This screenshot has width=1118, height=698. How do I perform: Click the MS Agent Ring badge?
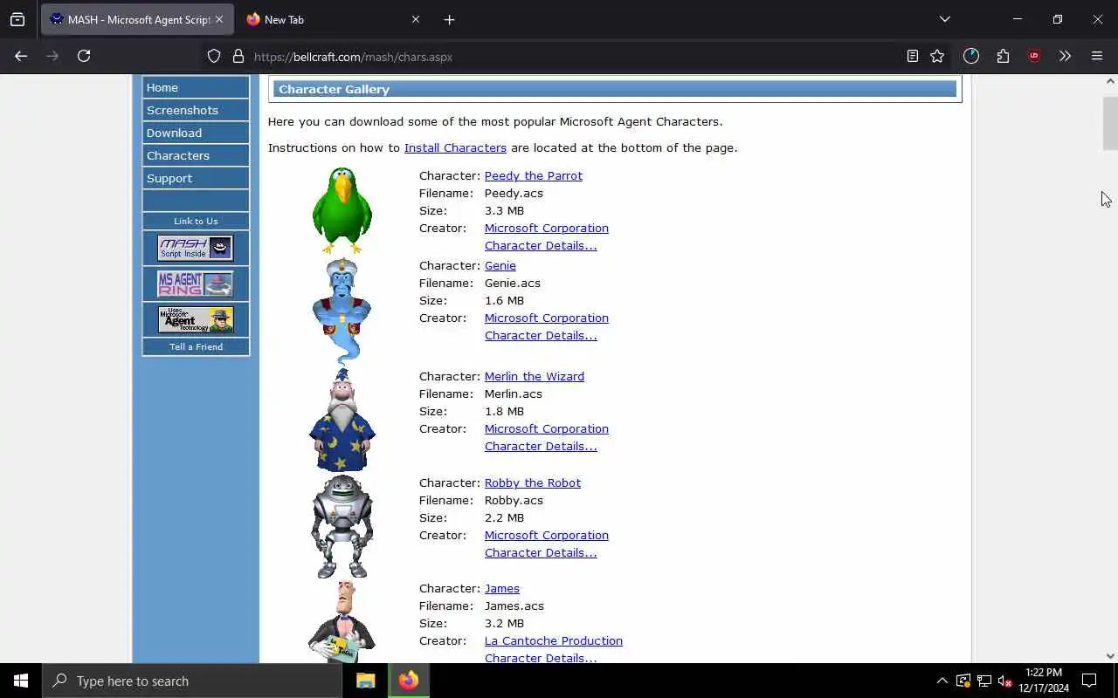pyautogui.click(x=196, y=284)
